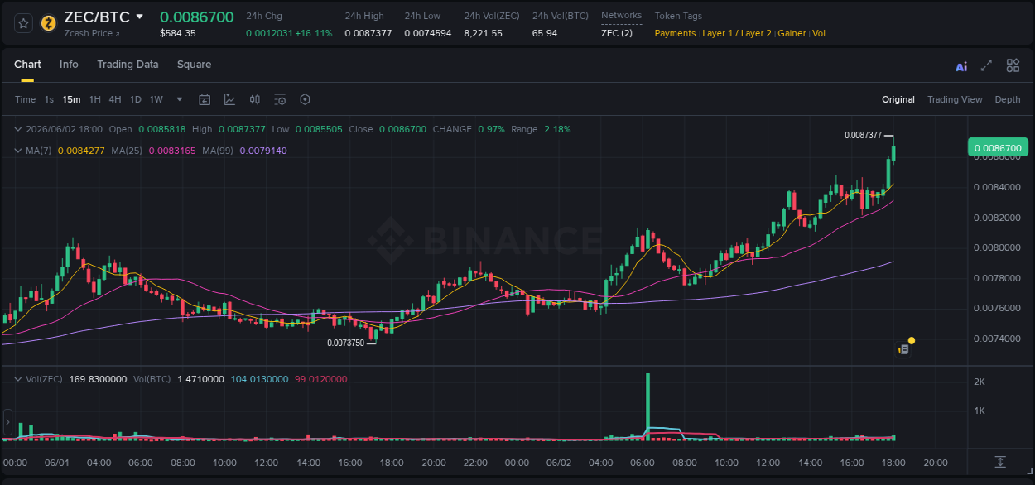Click the MA(7) indicator value
This screenshot has width=1035, height=485.
(81, 151)
